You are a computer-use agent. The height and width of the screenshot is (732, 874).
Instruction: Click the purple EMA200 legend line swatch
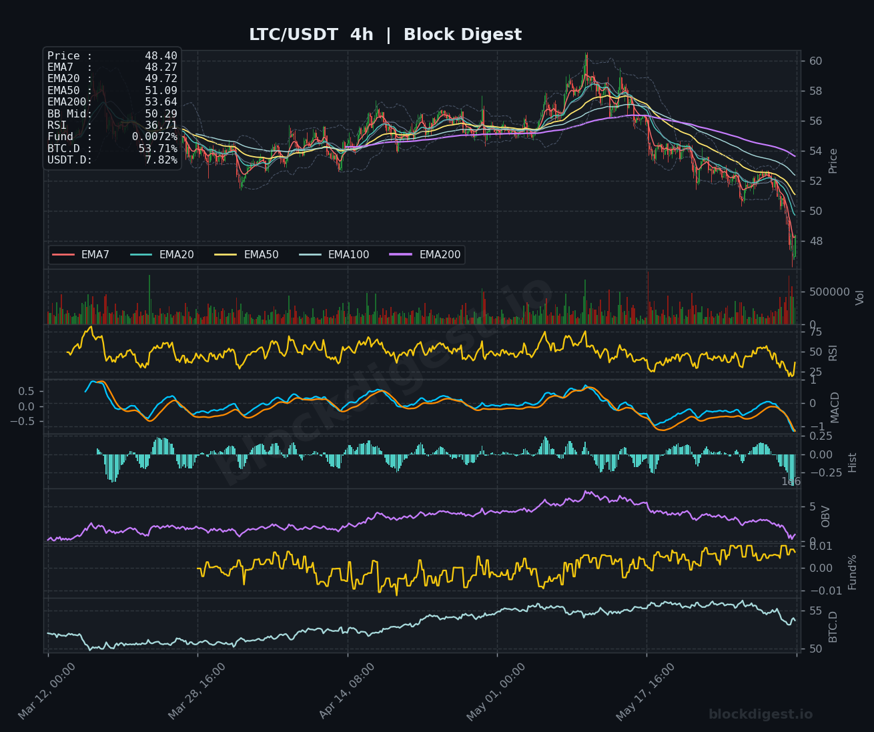click(x=401, y=255)
